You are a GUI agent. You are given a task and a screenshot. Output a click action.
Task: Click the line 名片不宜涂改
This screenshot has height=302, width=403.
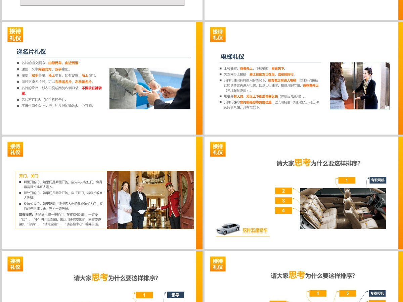(44, 100)
